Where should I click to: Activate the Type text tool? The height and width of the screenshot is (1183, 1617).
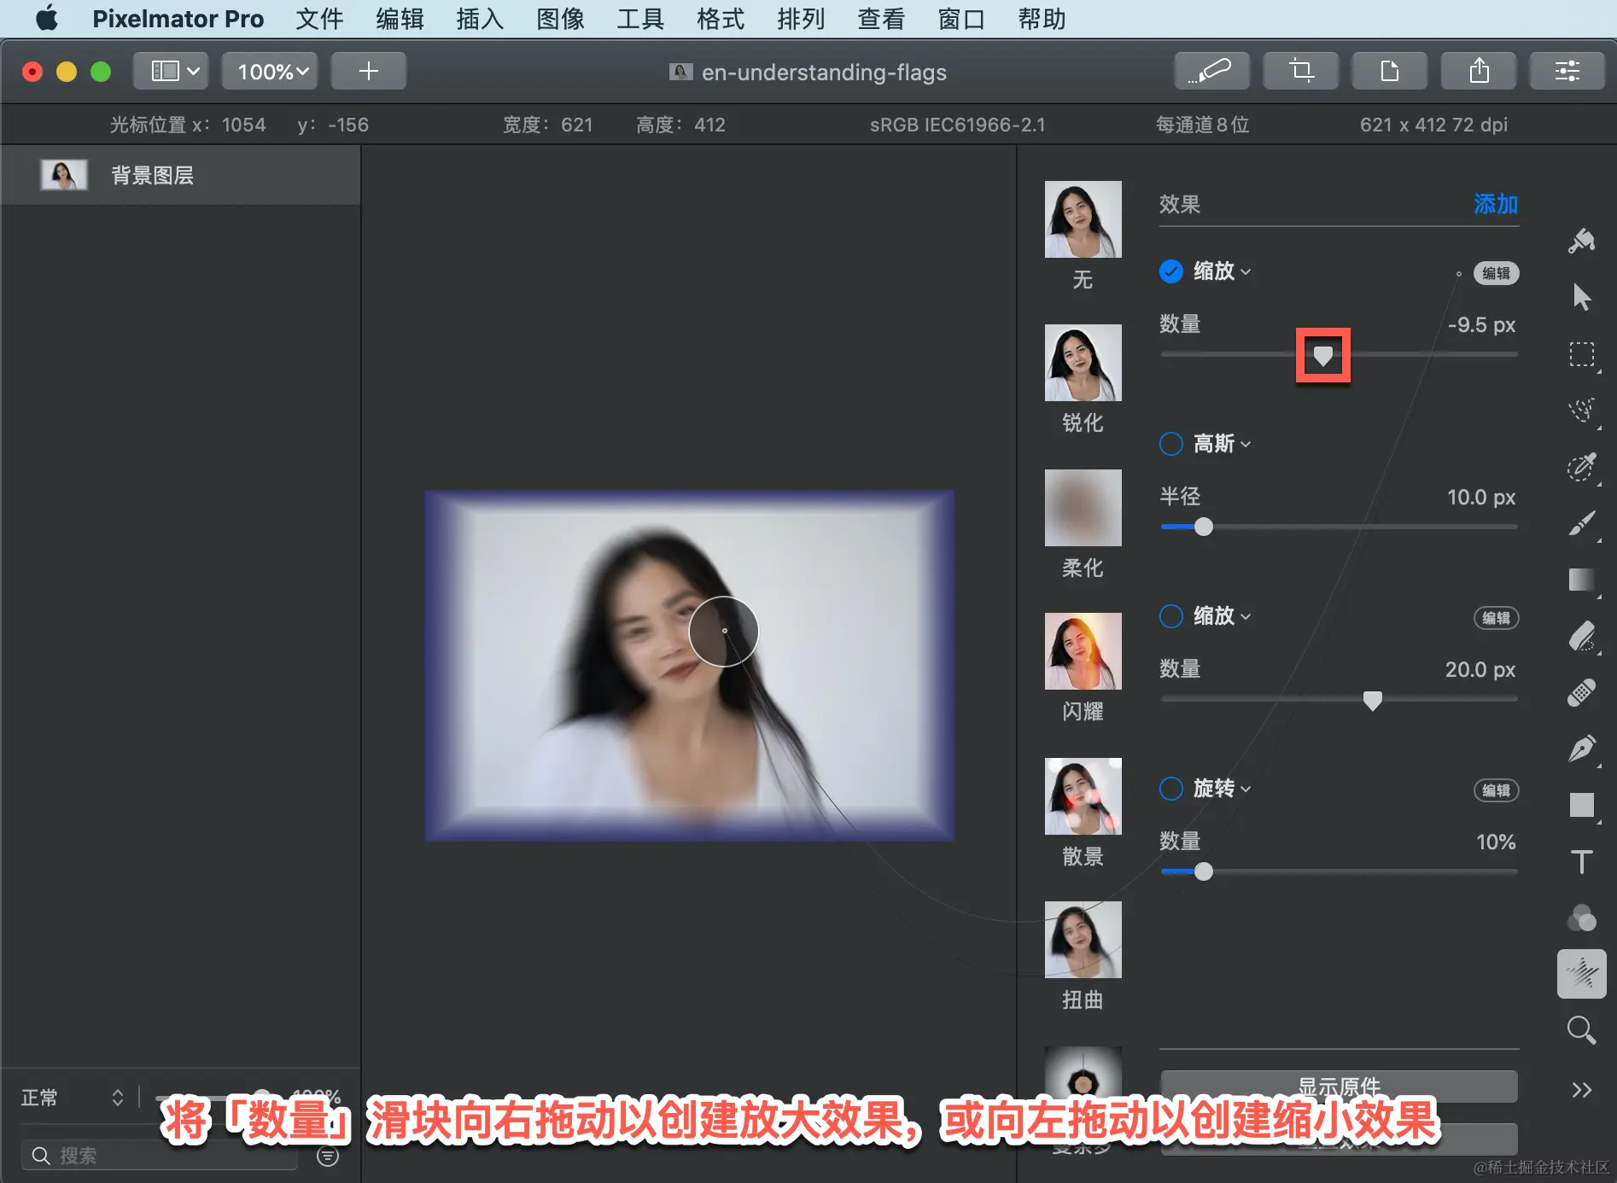1581,861
